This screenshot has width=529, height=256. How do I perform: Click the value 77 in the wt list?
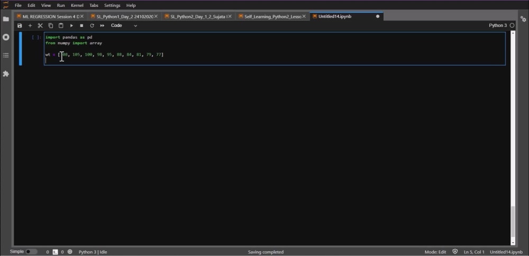coord(159,54)
